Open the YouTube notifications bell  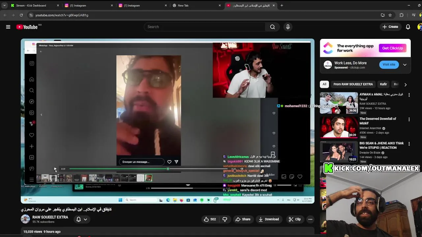click(408, 27)
